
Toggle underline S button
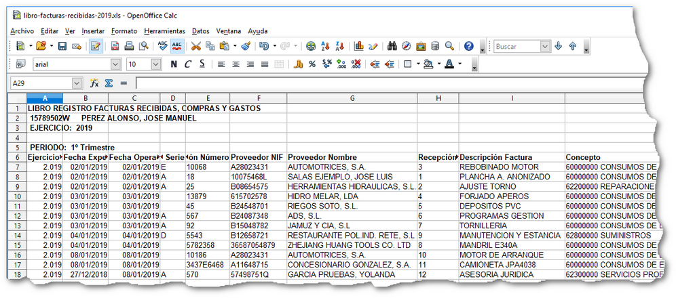pyautogui.click(x=202, y=64)
